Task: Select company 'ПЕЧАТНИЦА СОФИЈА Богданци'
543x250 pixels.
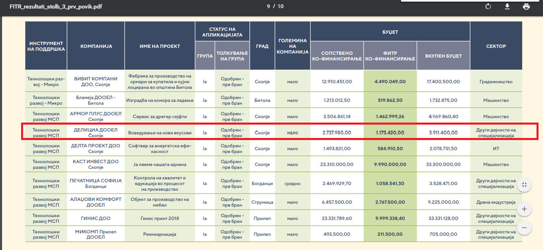Action: pyautogui.click(x=96, y=183)
